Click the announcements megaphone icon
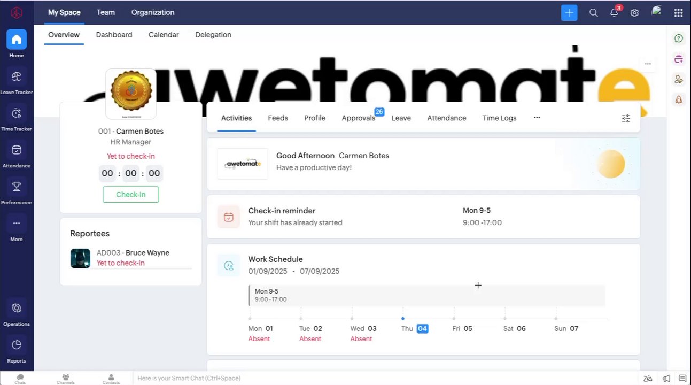 [666, 379]
